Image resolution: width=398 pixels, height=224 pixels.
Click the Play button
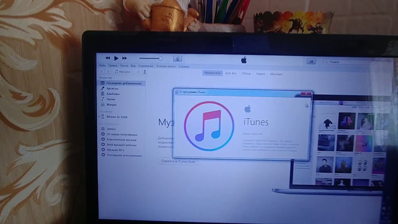tap(116, 58)
